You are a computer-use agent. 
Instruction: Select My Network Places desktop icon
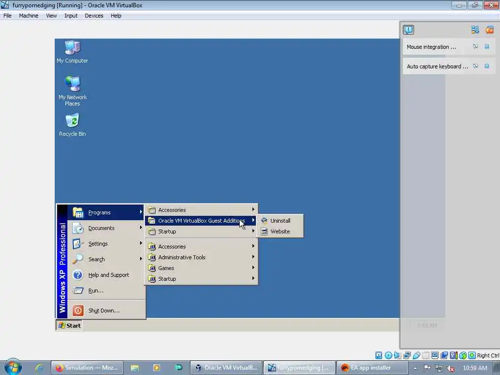click(72, 91)
